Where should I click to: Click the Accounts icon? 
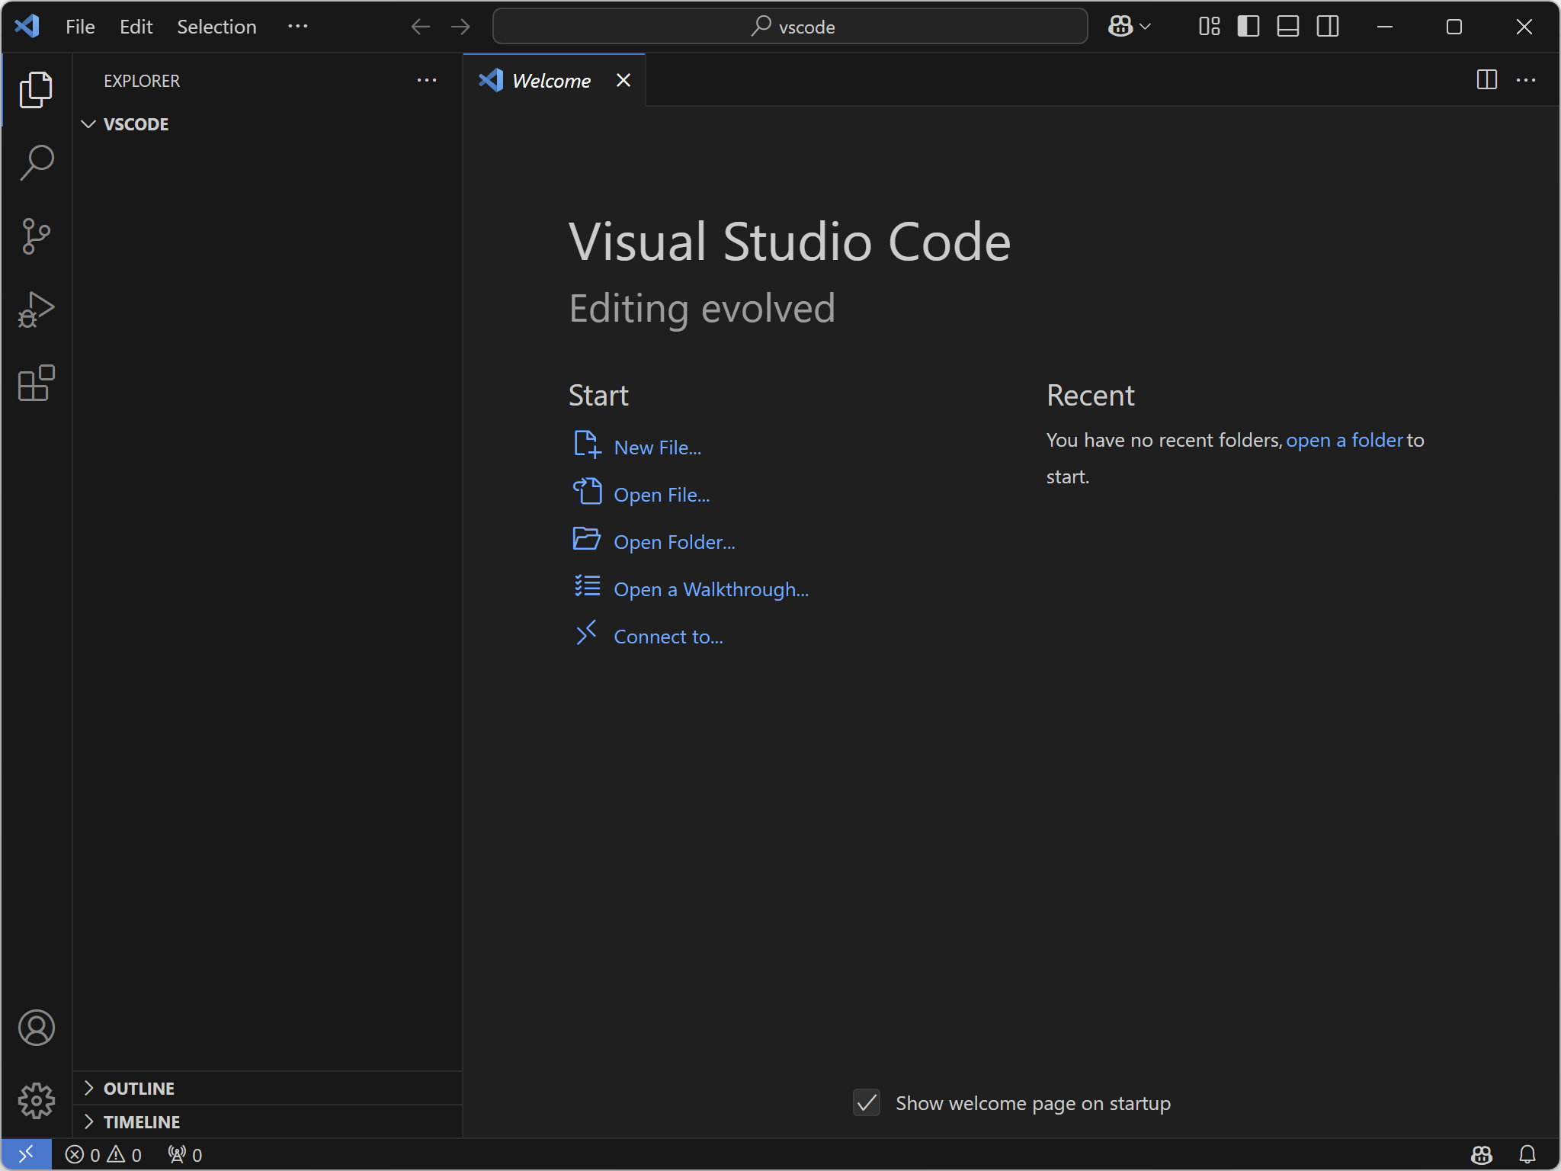(36, 1028)
